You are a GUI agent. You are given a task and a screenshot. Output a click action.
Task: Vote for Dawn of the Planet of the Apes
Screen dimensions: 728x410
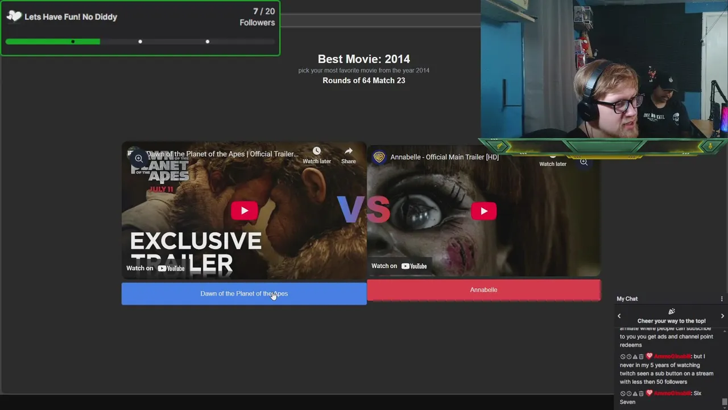point(244,294)
